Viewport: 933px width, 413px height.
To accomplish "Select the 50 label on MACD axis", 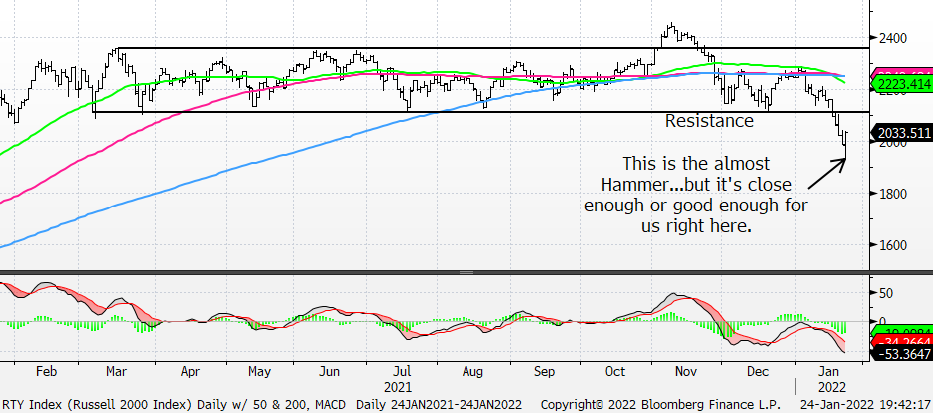I will click(887, 293).
